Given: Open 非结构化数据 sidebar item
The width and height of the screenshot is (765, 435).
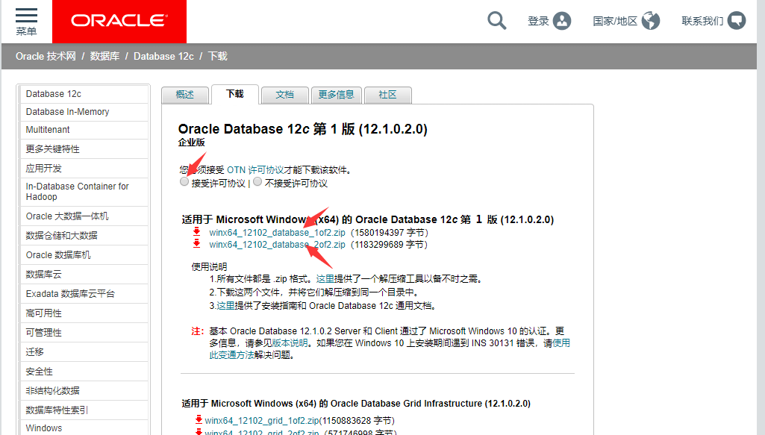Looking at the screenshot, I should [84, 391].
